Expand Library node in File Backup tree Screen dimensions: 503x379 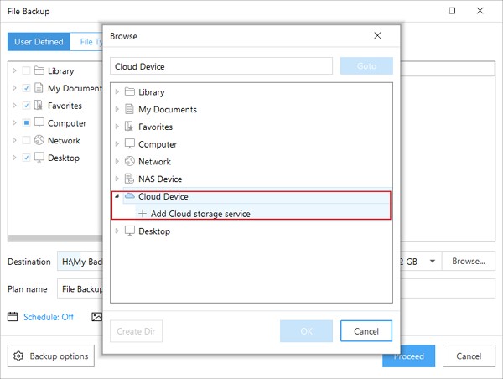(14, 70)
